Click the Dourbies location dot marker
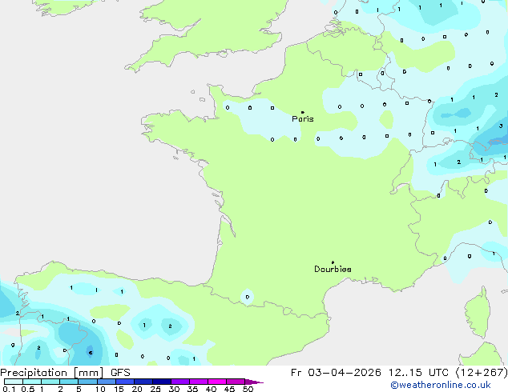Image resolution: width=508 pixels, height=392 pixels. (x=333, y=262)
